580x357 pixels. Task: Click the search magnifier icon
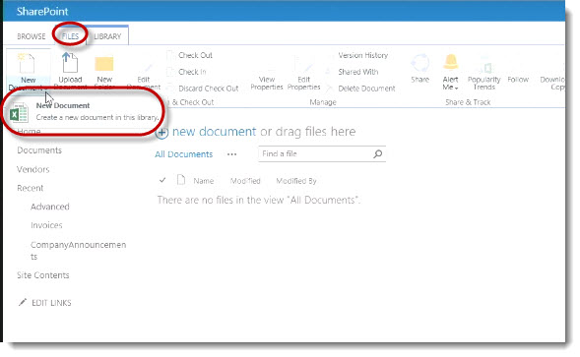(x=378, y=153)
